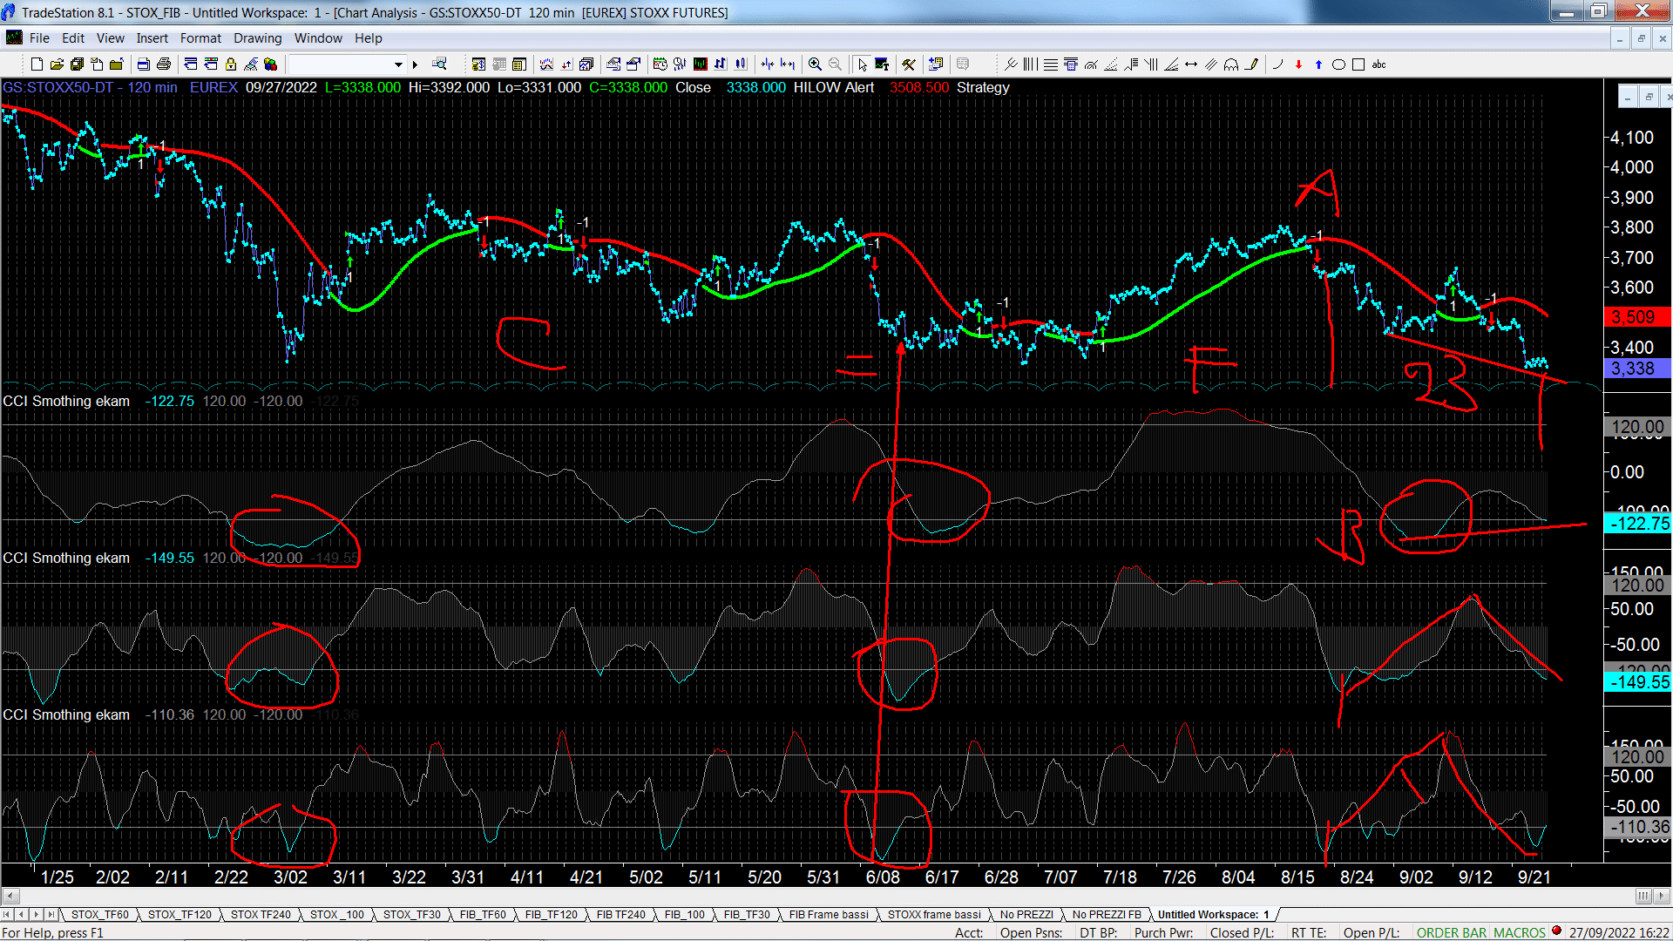The image size is (1673, 941).
Task: Click the Print icon in the toolbar
Action: (x=163, y=64)
